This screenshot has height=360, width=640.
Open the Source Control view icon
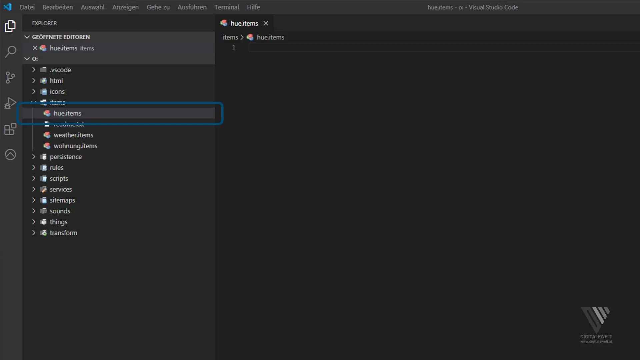pos(10,78)
